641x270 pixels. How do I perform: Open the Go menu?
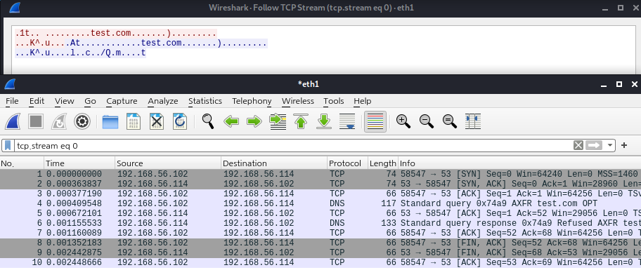tap(90, 101)
